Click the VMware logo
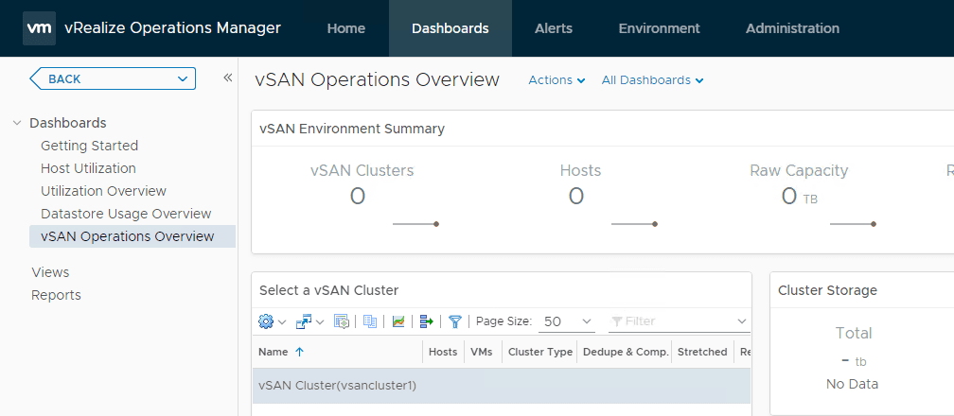This screenshot has width=954, height=416. click(x=39, y=28)
